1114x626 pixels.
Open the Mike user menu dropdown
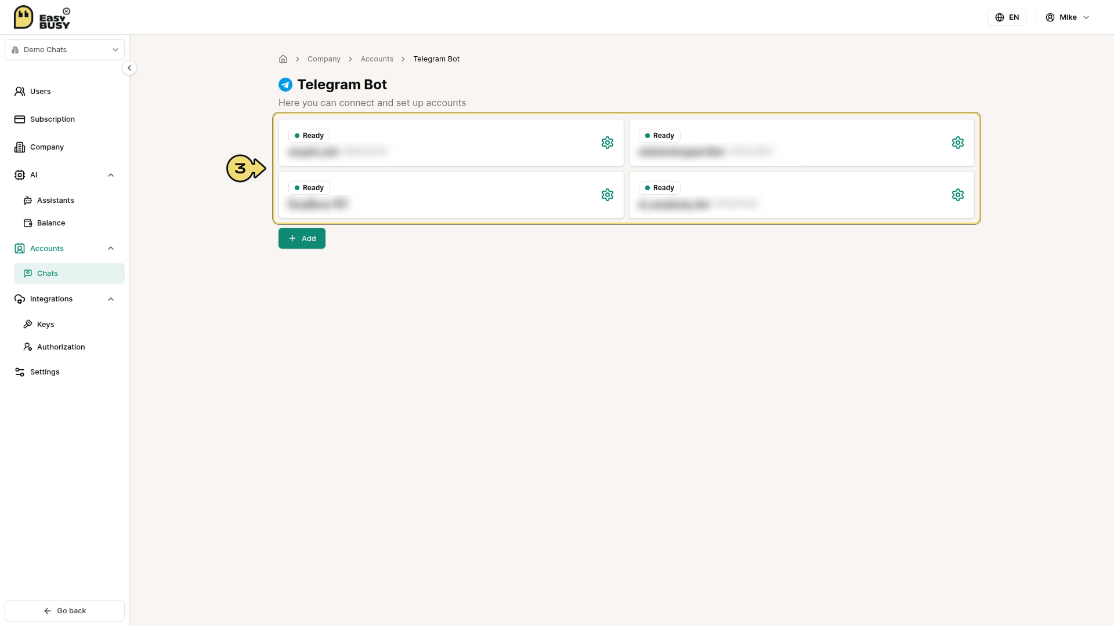pos(1068,17)
